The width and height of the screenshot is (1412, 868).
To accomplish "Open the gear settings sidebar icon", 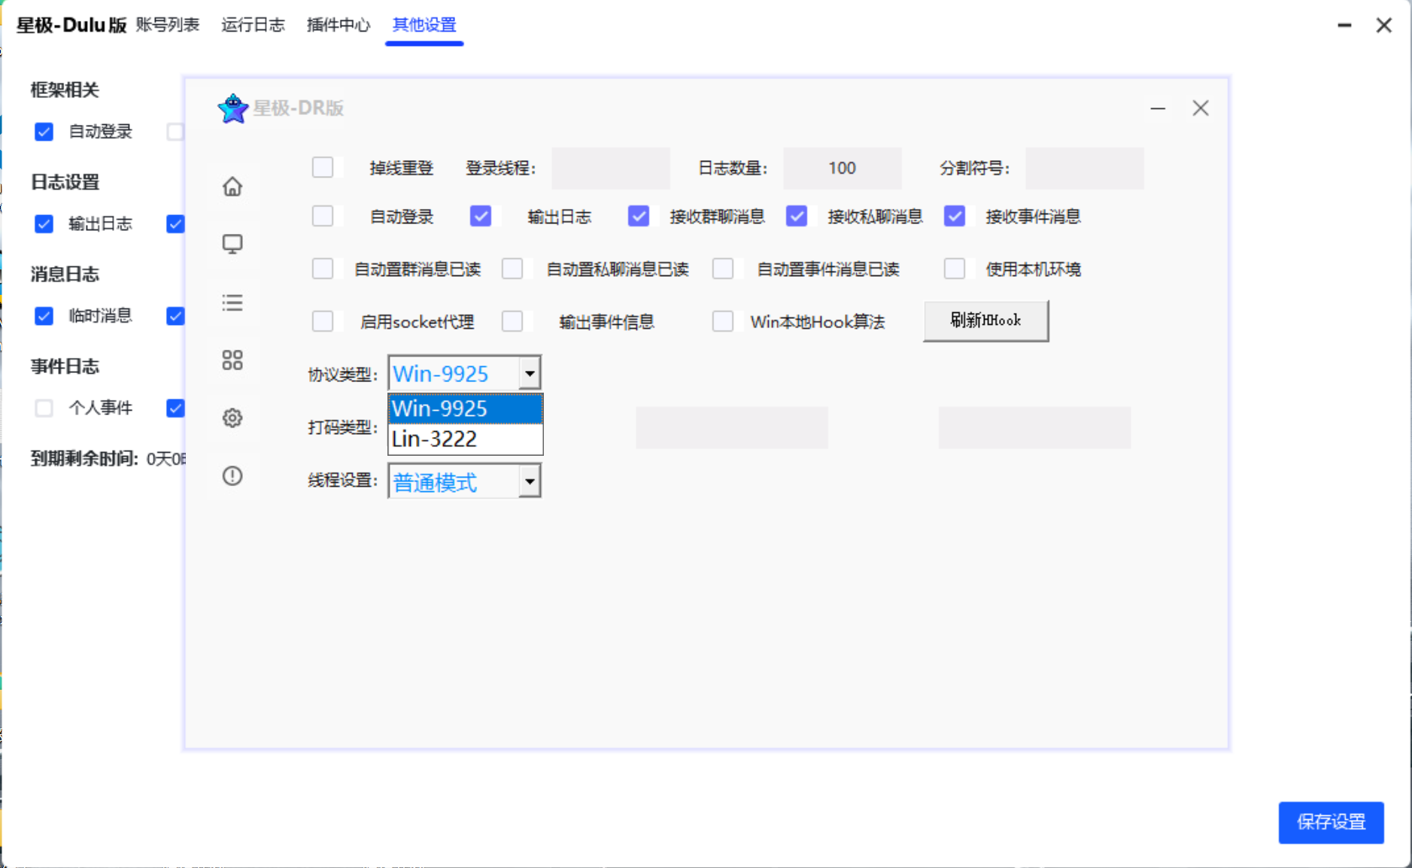I will tap(232, 418).
